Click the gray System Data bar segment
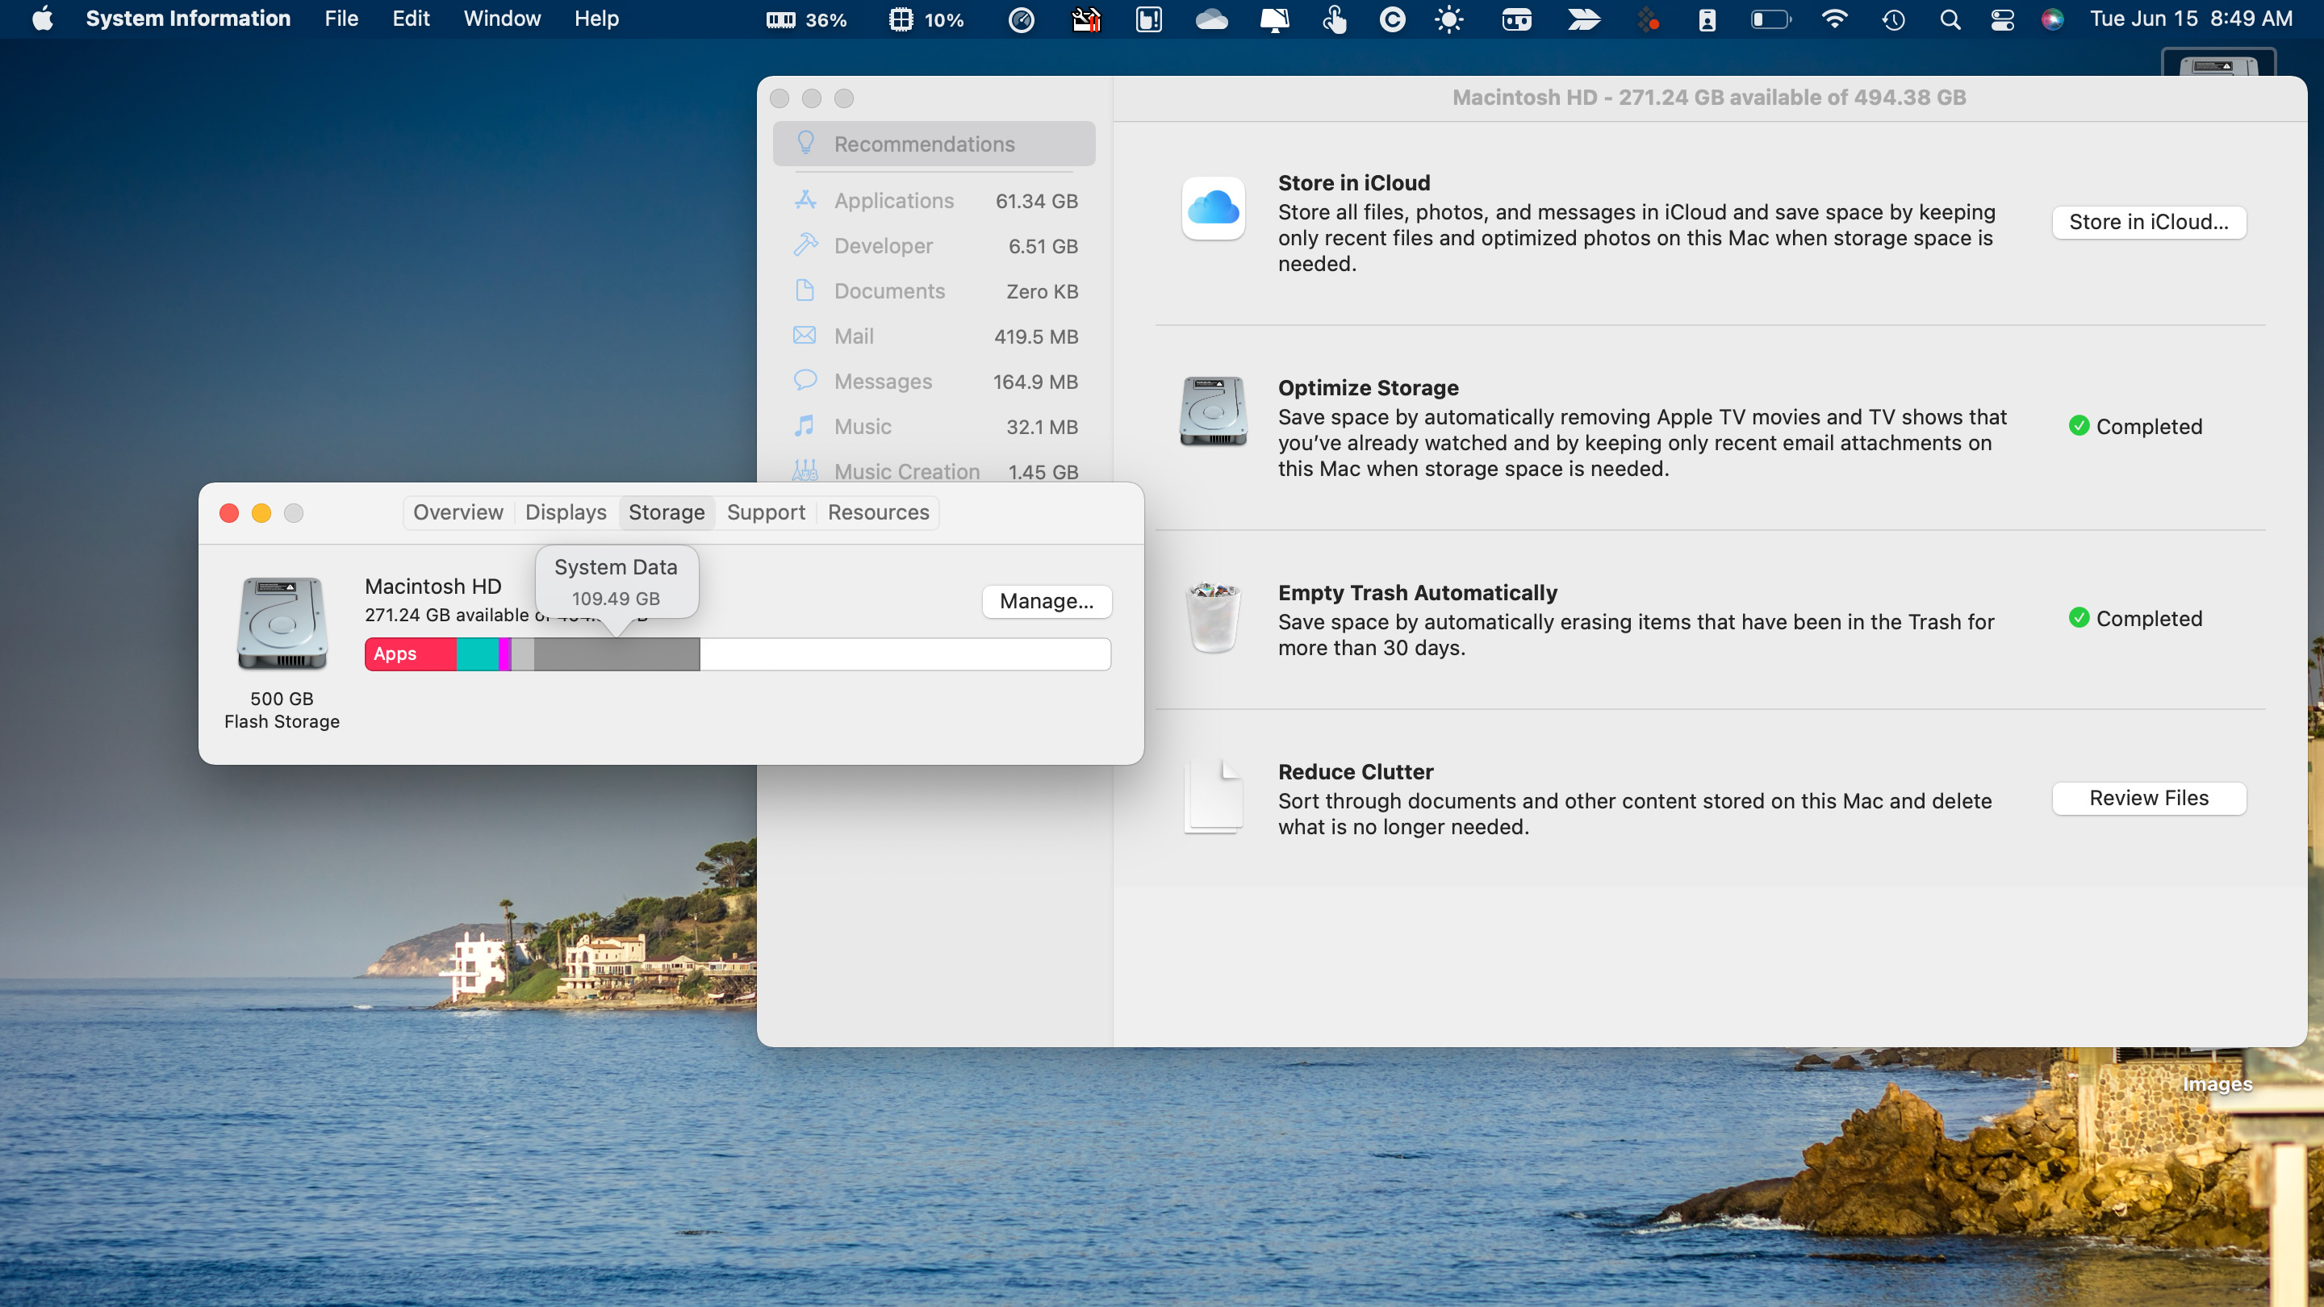Image resolution: width=2324 pixels, height=1307 pixels. click(x=617, y=654)
